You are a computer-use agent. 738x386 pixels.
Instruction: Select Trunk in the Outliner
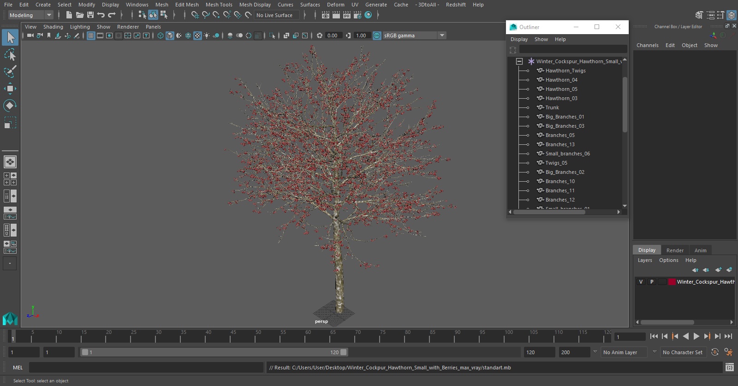(x=552, y=107)
